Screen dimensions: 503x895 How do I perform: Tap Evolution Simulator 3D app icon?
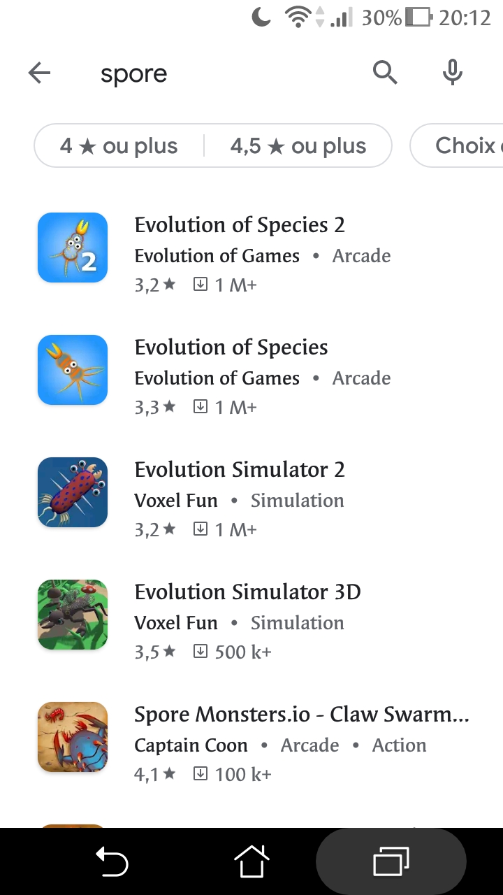(x=73, y=615)
